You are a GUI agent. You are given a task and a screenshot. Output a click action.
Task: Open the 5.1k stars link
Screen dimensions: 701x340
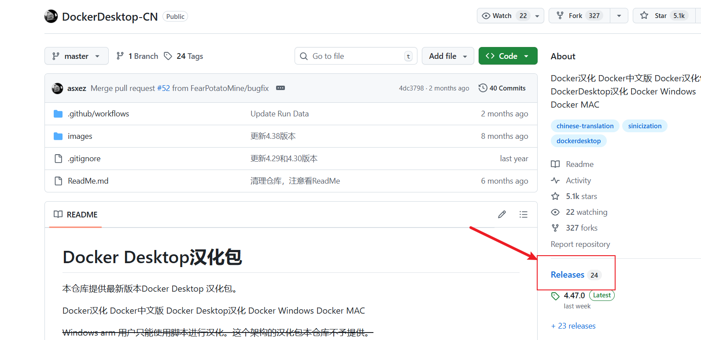pos(582,196)
